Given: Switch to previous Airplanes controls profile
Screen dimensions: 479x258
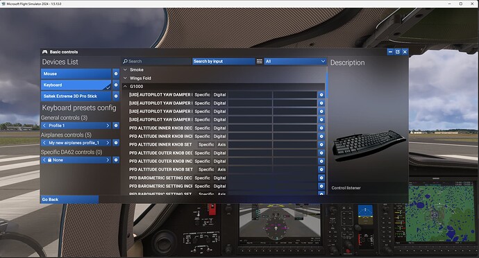Looking at the screenshot, I should tap(44, 143).
